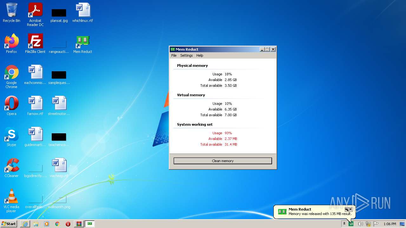The width and height of the screenshot is (406, 228).
Task: Open Windows Explorer folder from taskbar
Action: 36,224
